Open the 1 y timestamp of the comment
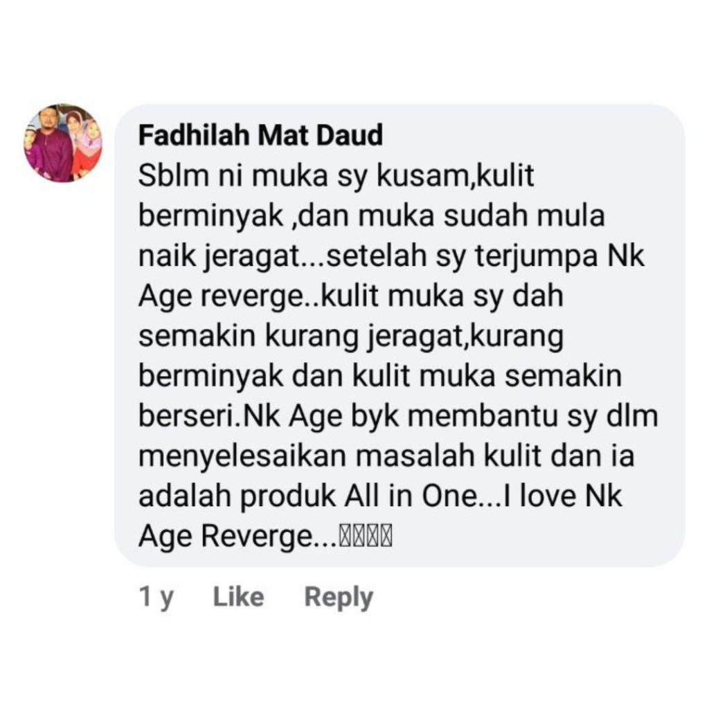Screen dimensions: 709x709 (x=156, y=598)
